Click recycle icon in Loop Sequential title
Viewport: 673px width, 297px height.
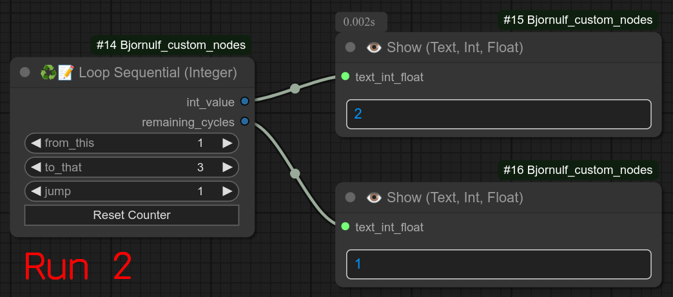pos(48,73)
